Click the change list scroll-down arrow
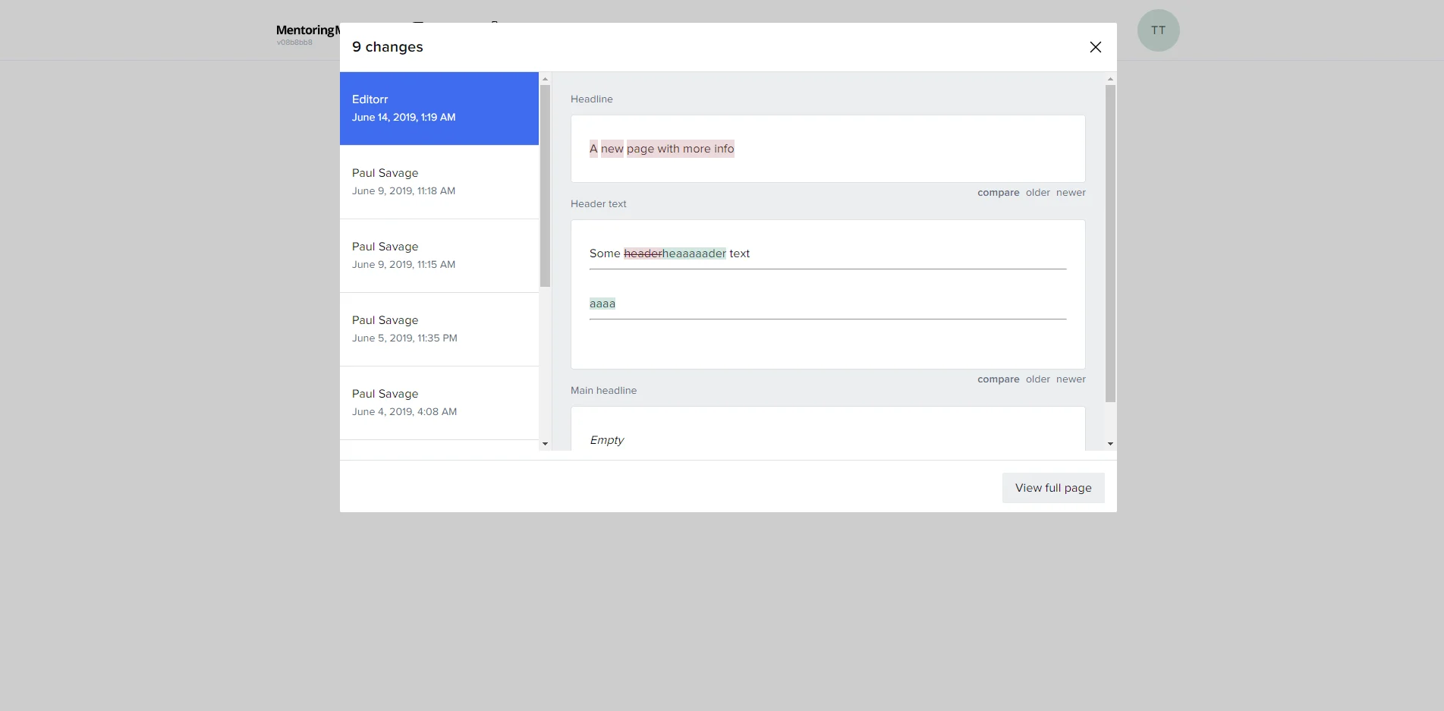The width and height of the screenshot is (1444, 711). pyautogui.click(x=545, y=444)
